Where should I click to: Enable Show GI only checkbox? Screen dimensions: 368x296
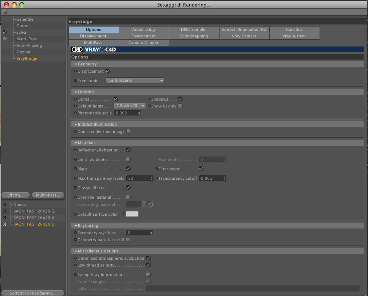(x=180, y=106)
